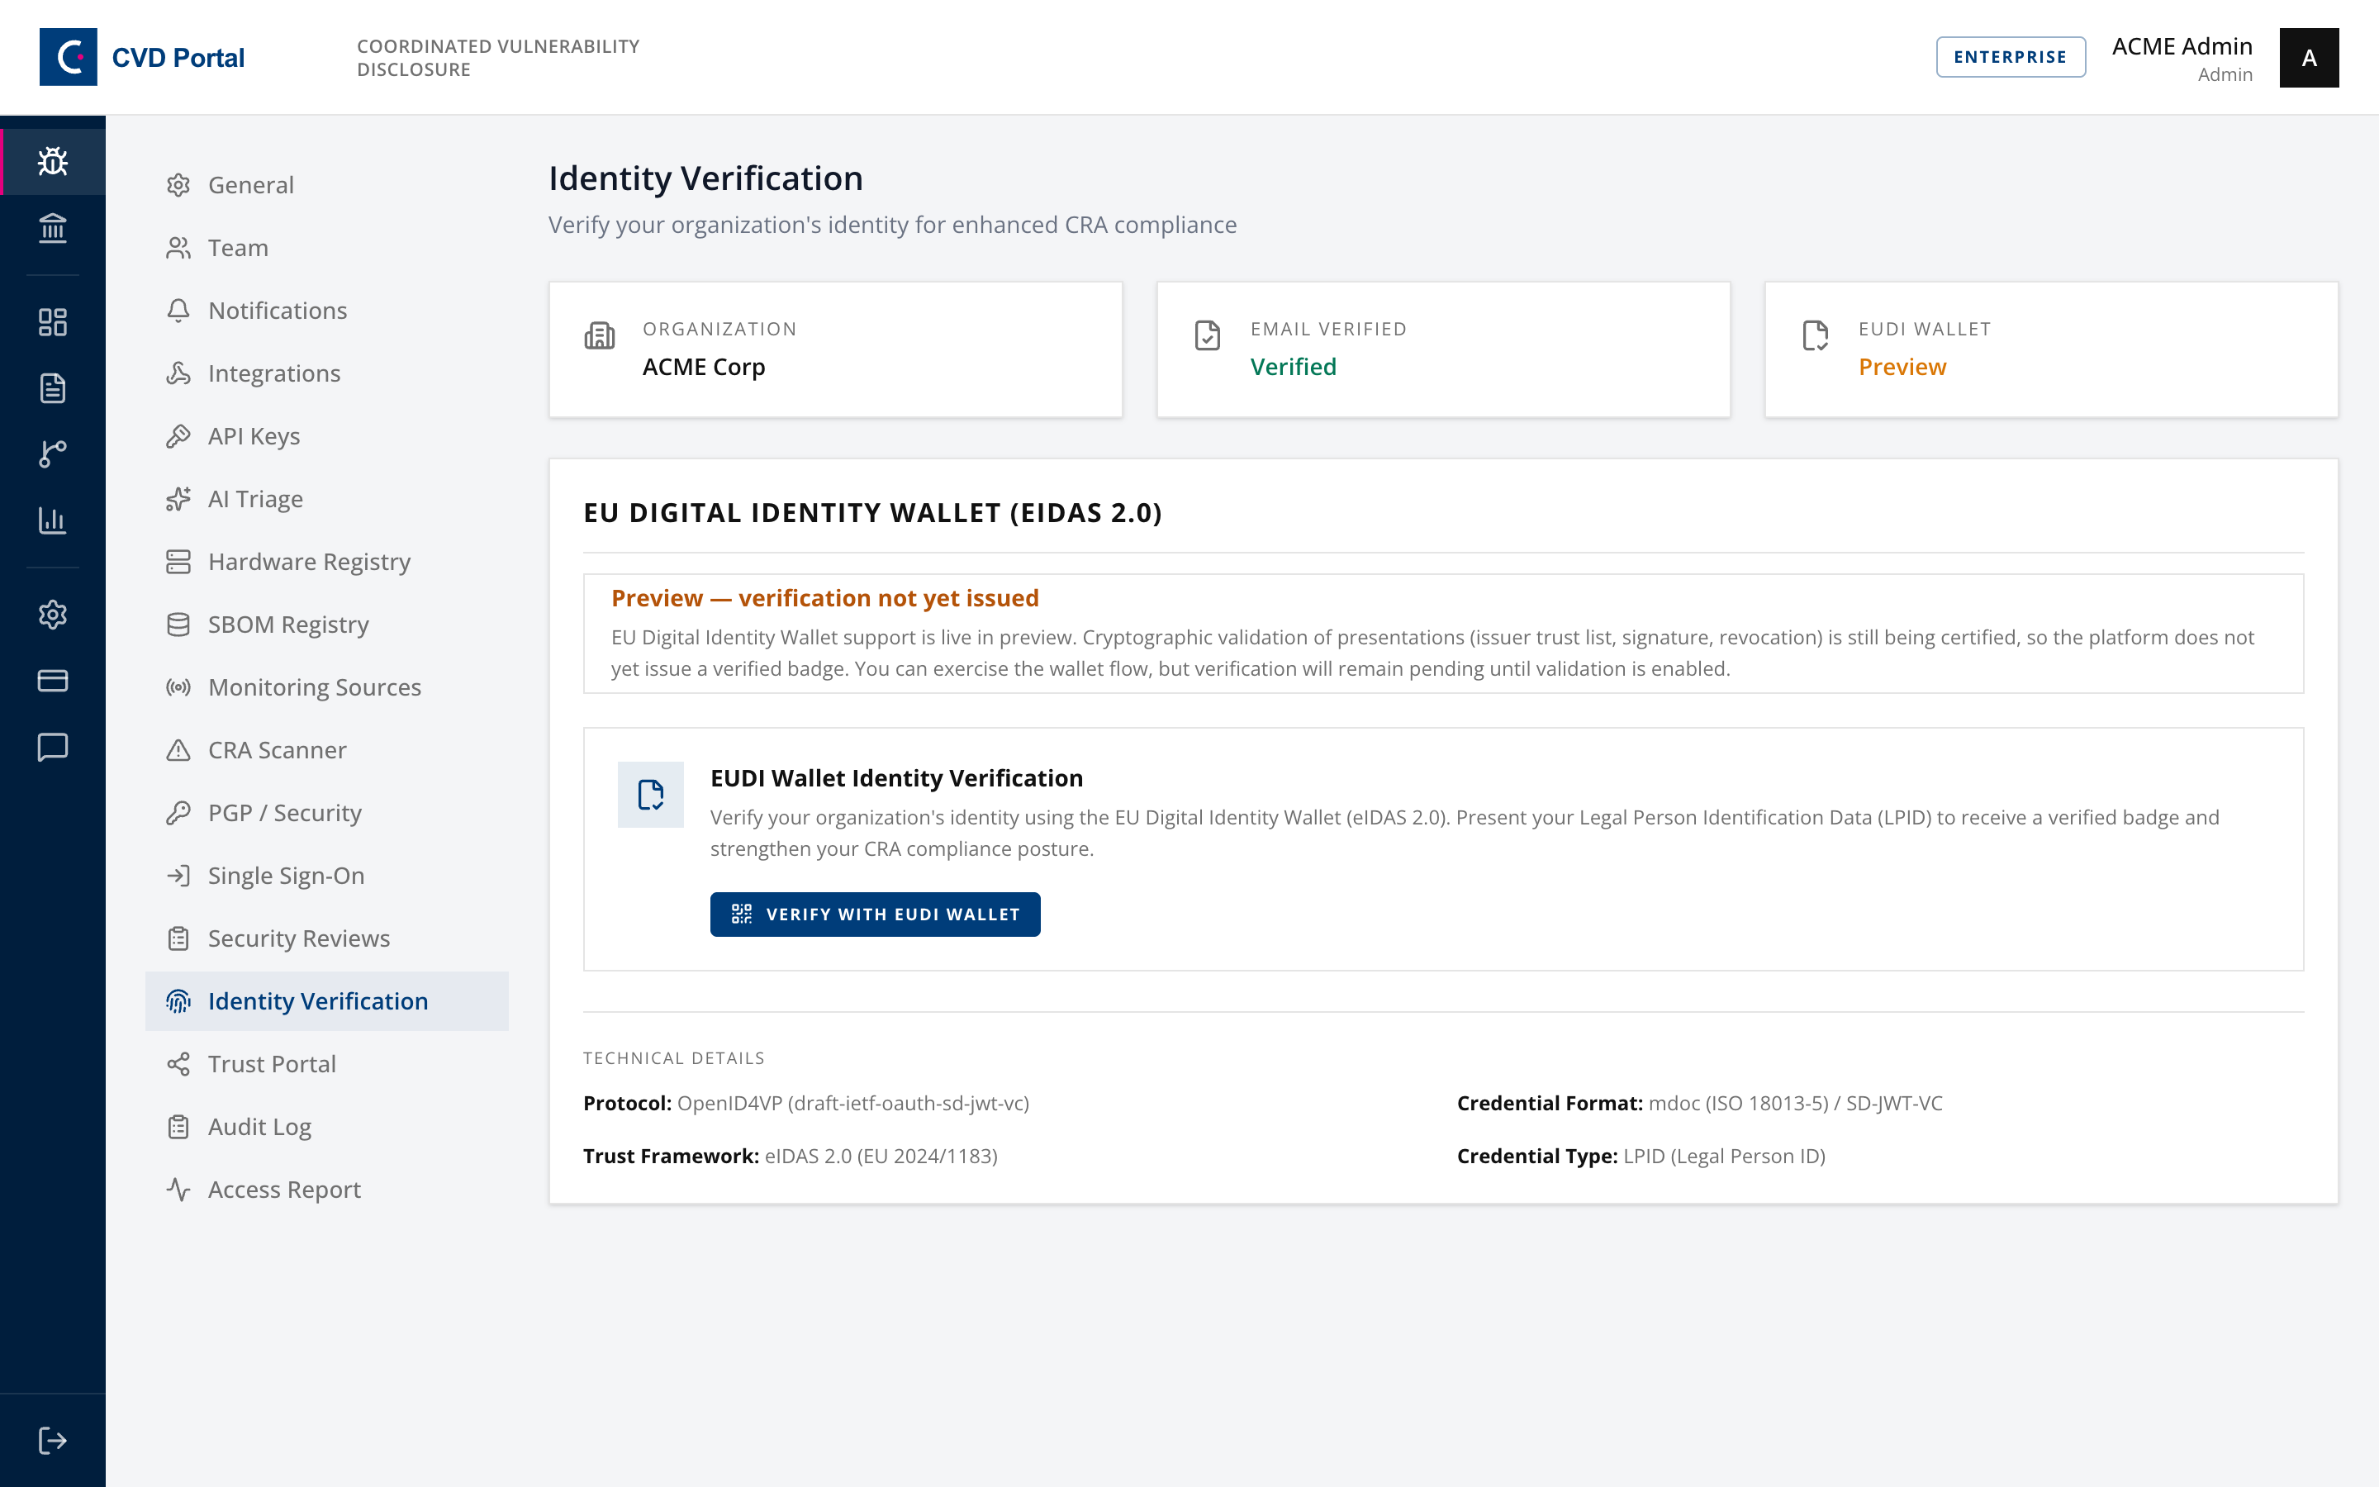
Task: Open PGP / Security settings
Action: pos(326,814)
